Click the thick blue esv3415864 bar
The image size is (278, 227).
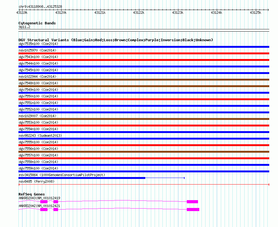tap(82, 178)
